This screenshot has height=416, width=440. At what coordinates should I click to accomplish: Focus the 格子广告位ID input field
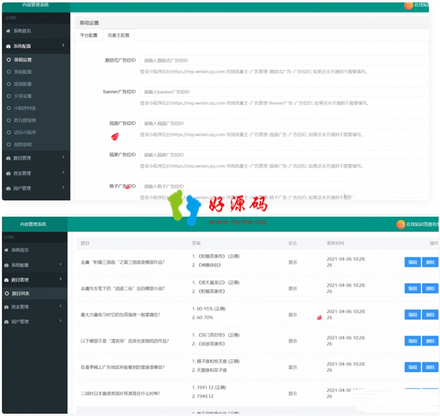pos(284,186)
